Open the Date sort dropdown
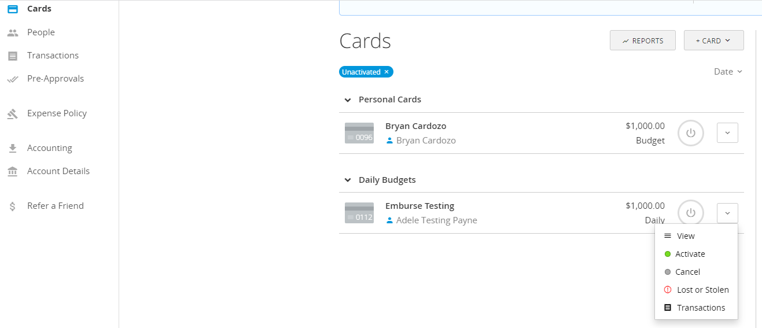Image resolution: width=762 pixels, height=328 pixels. [x=728, y=72]
